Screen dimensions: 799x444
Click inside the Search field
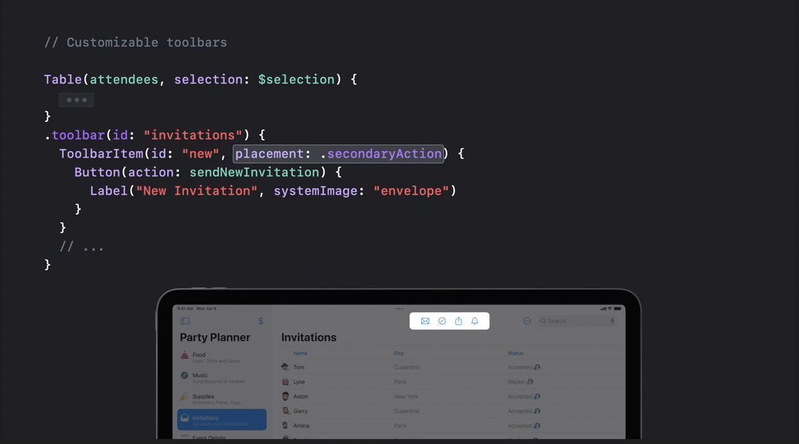point(577,321)
